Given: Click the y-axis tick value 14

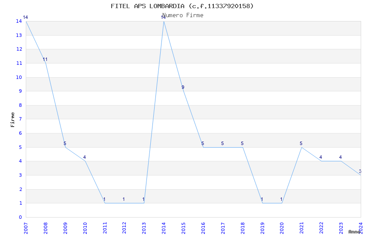Looking at the screenshot, I should coord(19,21).
